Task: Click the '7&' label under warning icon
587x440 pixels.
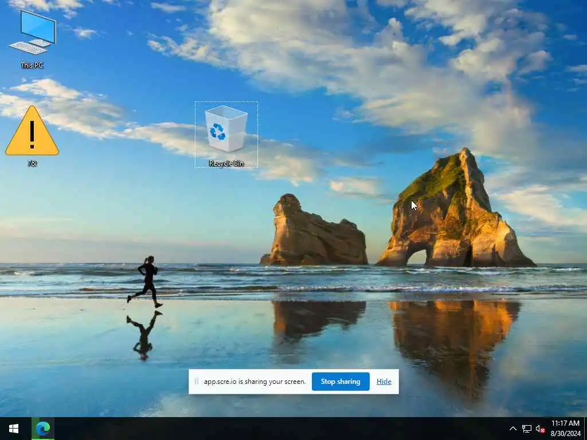Action: [x=32, y=163]
